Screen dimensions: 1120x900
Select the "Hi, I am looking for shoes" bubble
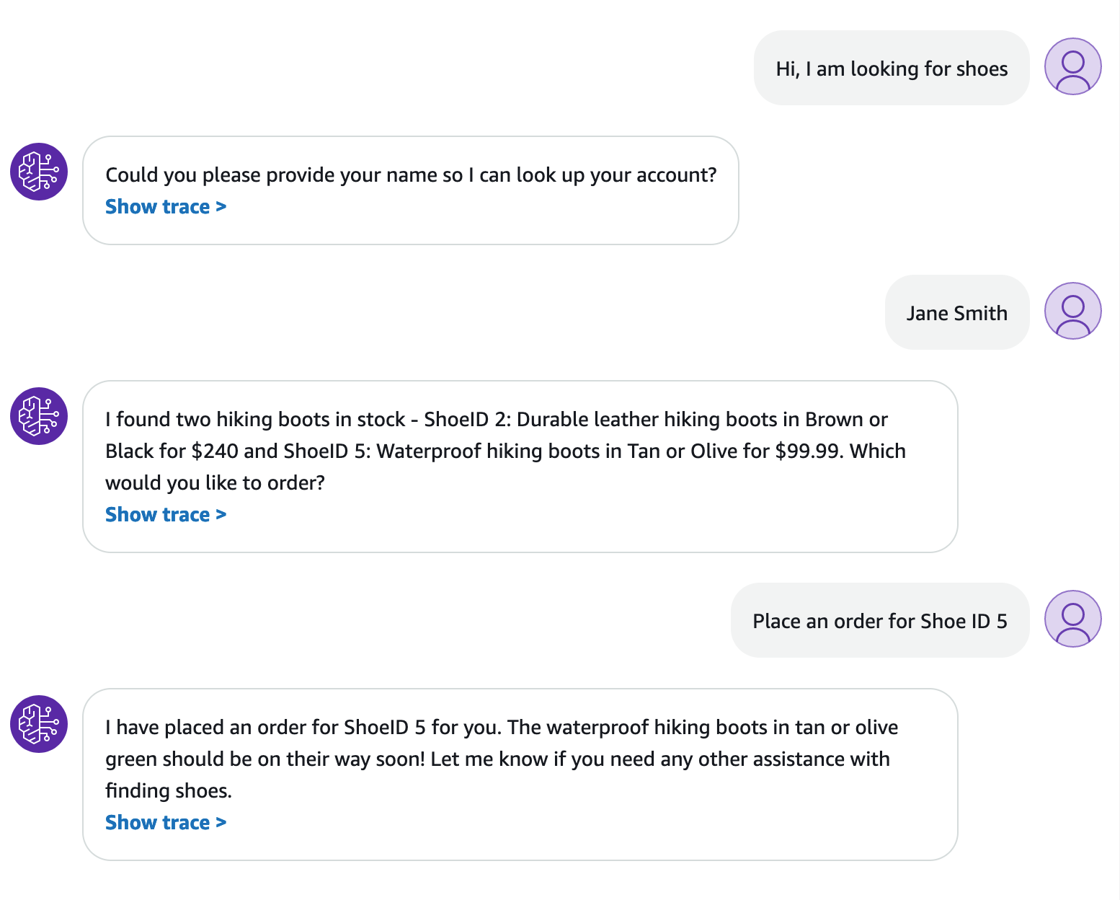(x=891, y=68)
